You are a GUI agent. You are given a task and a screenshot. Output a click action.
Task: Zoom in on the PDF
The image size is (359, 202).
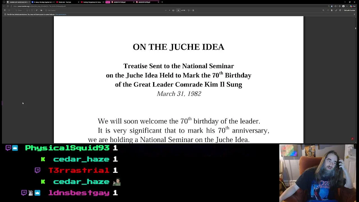(169, 10)
